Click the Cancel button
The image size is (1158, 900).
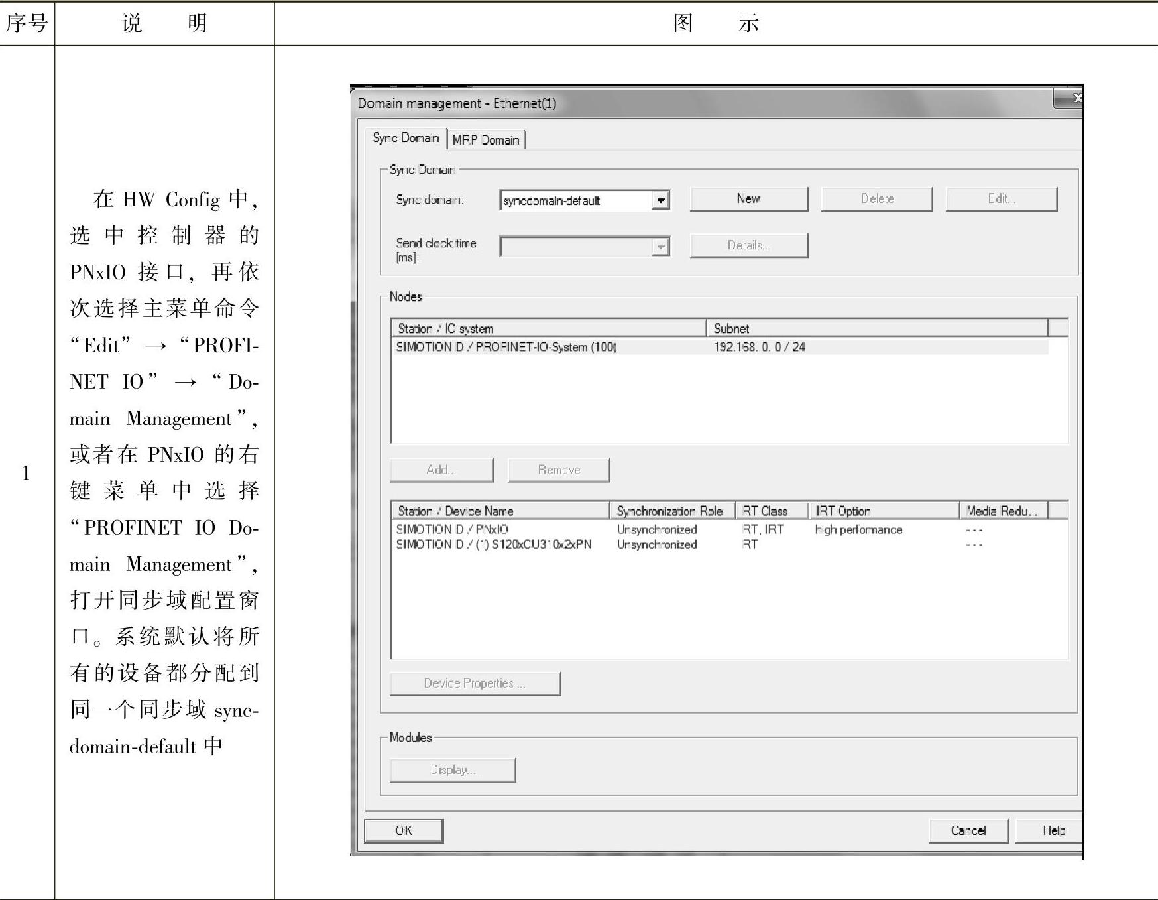[x=968, y=830]
